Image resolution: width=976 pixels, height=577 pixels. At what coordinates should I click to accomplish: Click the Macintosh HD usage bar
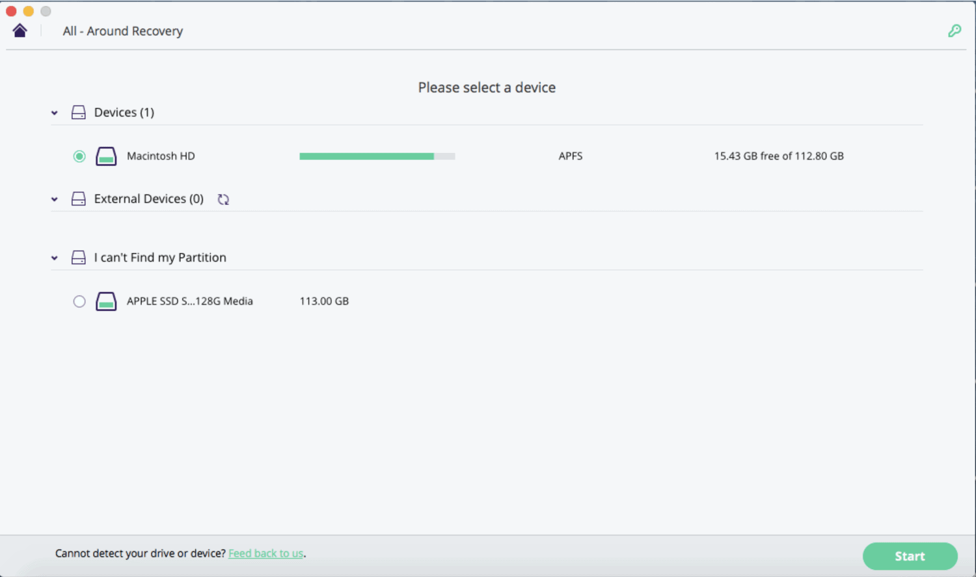377,156
